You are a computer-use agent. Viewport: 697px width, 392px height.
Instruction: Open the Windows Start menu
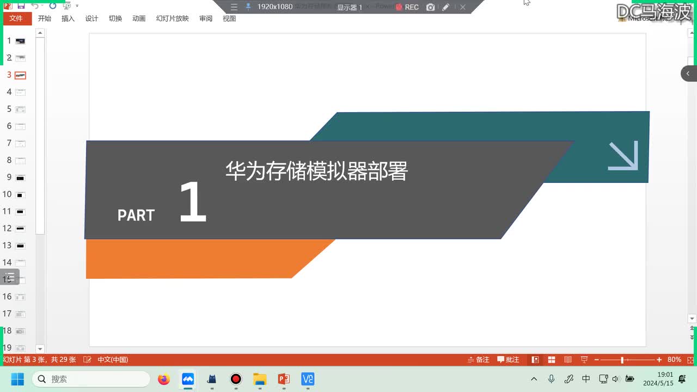coord(17,379)
